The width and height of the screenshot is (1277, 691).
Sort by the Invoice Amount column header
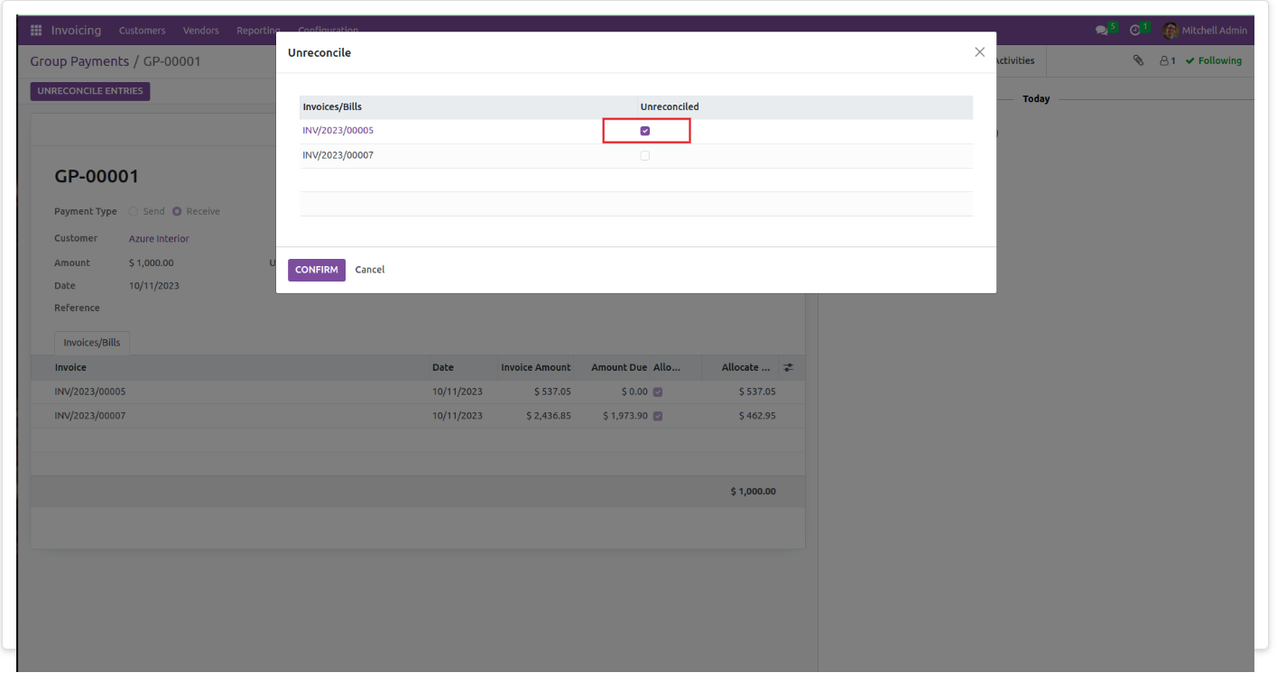[x=536, y=367]
